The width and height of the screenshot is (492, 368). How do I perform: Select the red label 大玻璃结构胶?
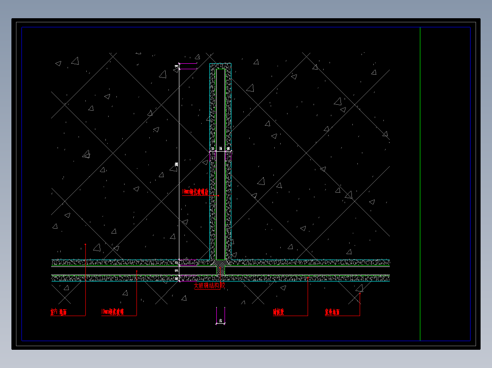pyautogui.click(x=209, y=285)
